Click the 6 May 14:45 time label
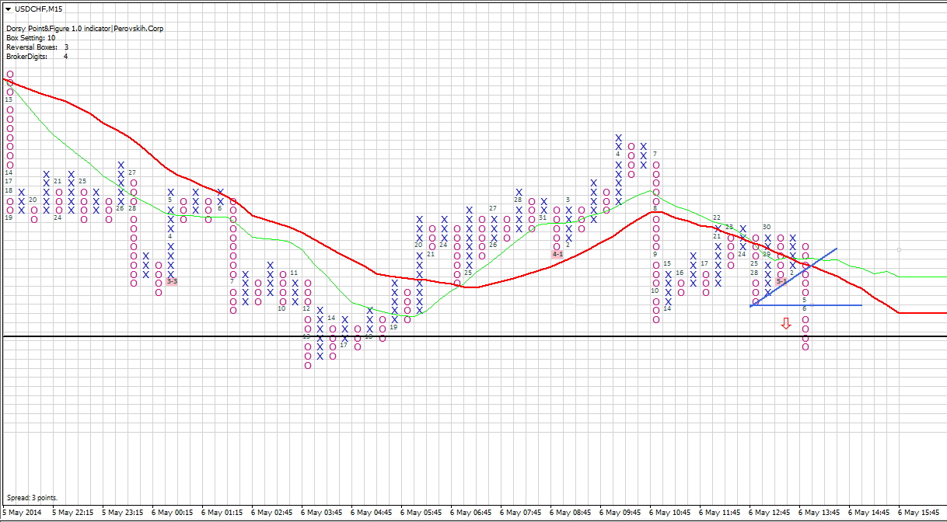The height and width of the screenshot is (522, 947). [x=869, y=513]
